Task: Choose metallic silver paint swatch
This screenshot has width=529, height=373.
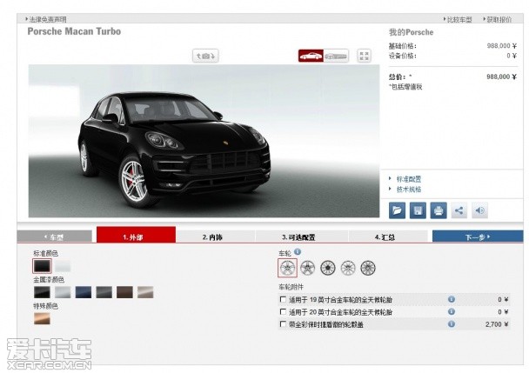Action: point(63,292)
